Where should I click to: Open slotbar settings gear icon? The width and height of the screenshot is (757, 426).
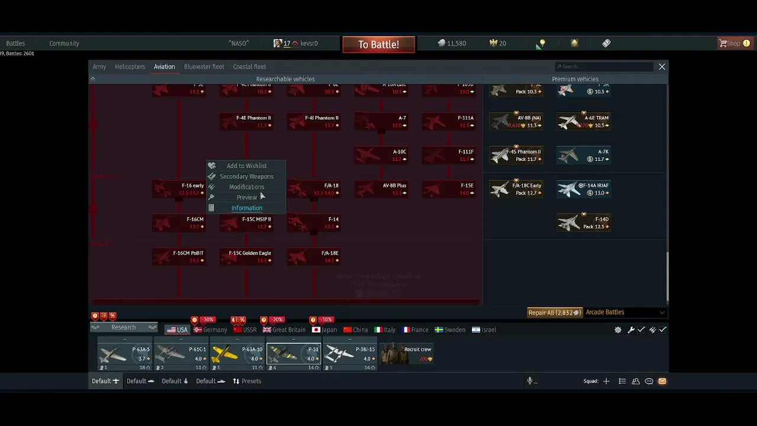tap(618, 330)
